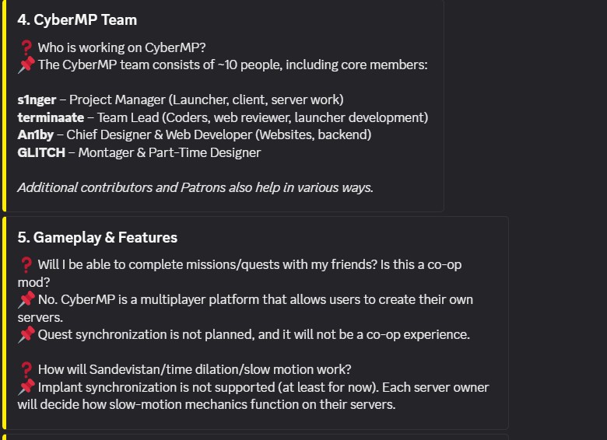This screenshot has width=607, height=440.
Task: Click the bold name "An1by"
Action: tap(36, 134)
